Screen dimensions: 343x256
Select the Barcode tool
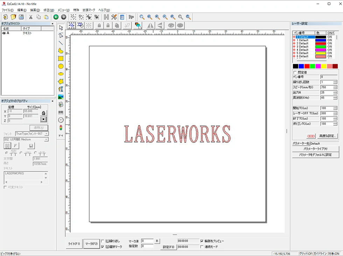(61, 113)
